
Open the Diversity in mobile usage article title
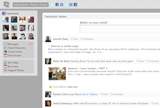pyautogui.click(x=65, y=46)
